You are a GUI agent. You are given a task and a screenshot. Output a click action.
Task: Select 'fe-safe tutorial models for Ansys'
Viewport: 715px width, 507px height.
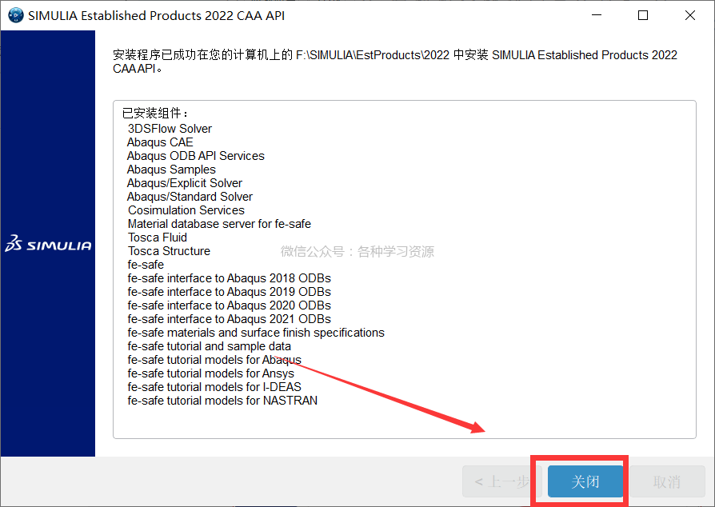pos(210,374)
